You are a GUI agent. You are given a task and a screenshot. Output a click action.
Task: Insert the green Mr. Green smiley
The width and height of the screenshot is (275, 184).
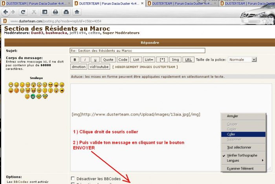[33, 97]
